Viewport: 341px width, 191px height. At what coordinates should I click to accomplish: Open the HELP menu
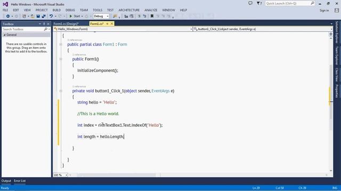(183, 10)
